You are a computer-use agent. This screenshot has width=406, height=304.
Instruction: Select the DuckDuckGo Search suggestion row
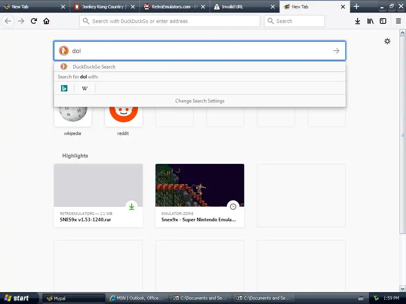200,66
